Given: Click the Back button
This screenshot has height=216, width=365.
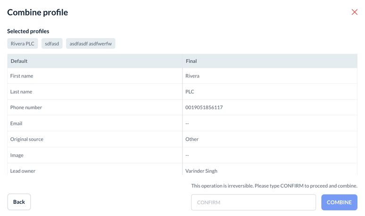Looking at the screenshot, I should tap(19, 202).
